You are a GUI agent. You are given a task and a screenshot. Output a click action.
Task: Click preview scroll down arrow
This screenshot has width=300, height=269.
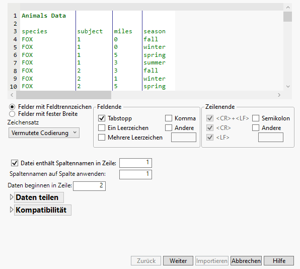(288, 87)
